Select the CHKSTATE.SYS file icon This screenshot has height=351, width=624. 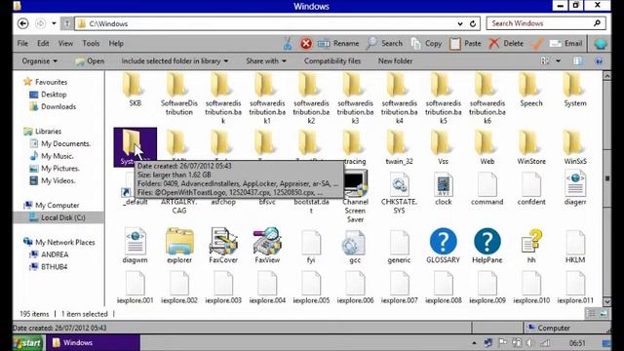point(399,193)
